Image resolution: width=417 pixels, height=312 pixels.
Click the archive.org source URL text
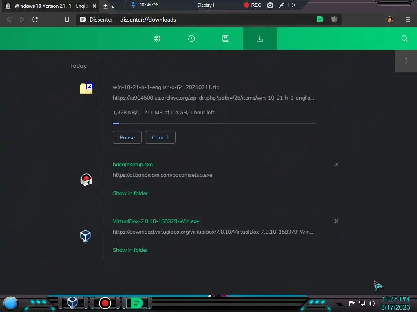click(x=213, y=97)
